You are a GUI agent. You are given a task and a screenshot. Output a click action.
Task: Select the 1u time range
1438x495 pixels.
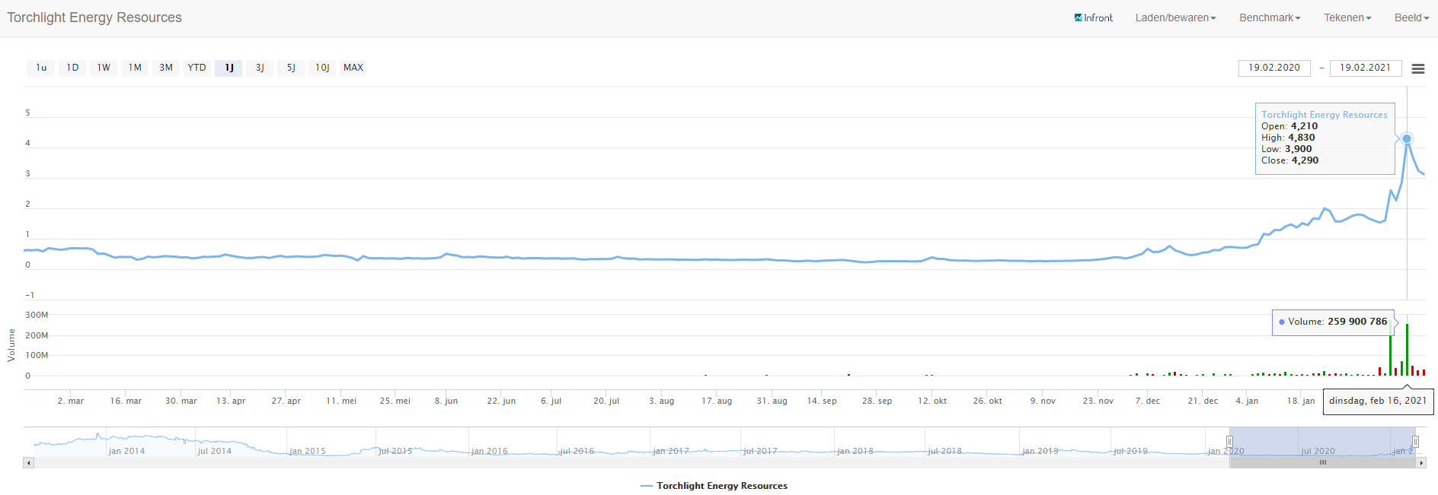41,68
